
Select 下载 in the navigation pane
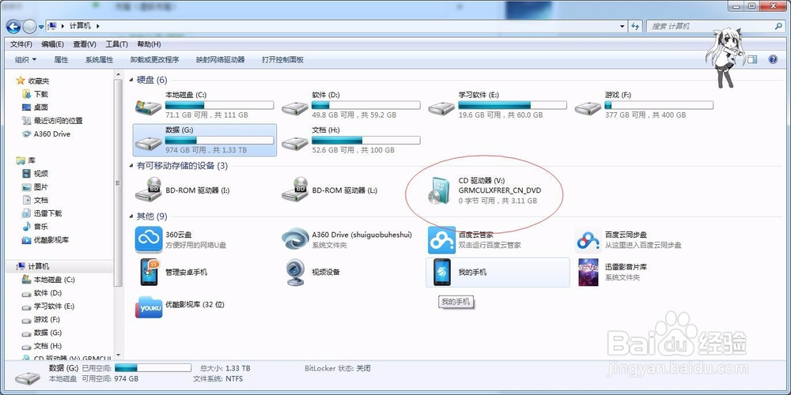[41, 94]
